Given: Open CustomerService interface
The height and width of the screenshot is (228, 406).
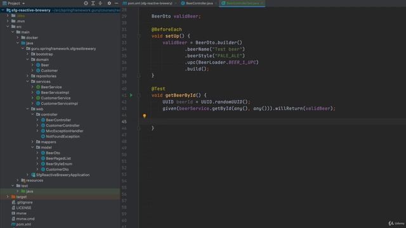Looking at the screenshot, I should click(x=56, y=98).
